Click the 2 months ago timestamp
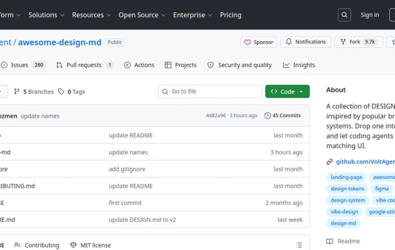 click(284, 203)
